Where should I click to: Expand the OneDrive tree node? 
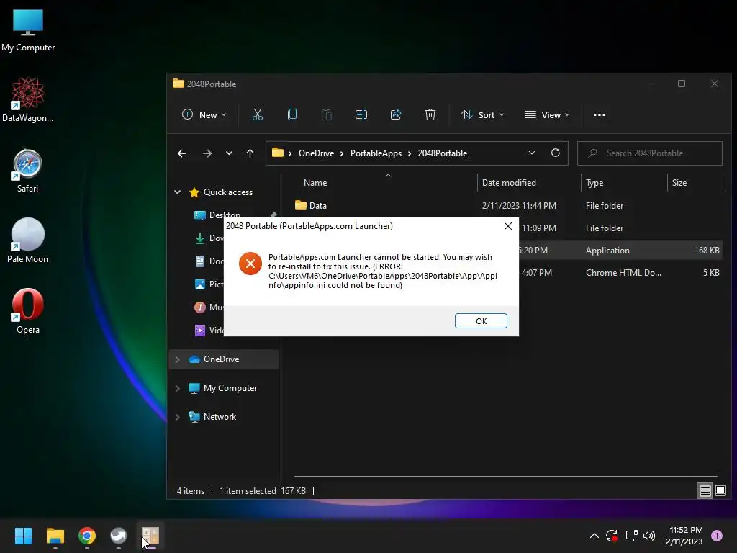[x=178, y=359]
